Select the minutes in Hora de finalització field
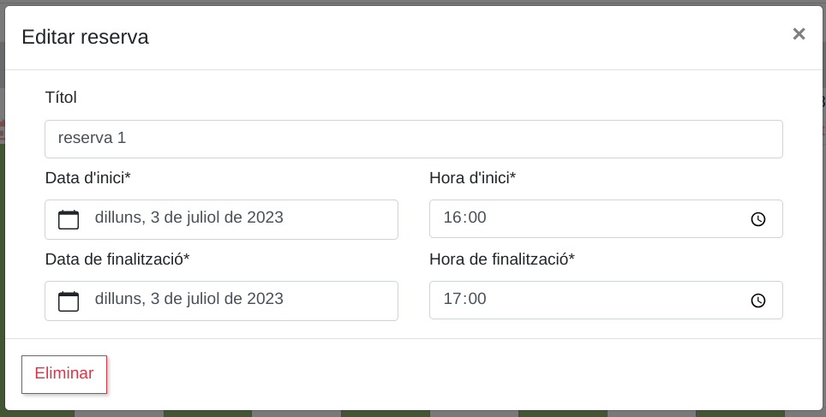Image resolution: width=826 pixels, height=417 pixels. tap(476, 300)
